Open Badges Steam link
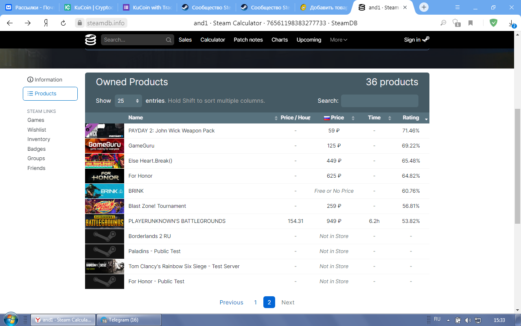 [36, 149]
